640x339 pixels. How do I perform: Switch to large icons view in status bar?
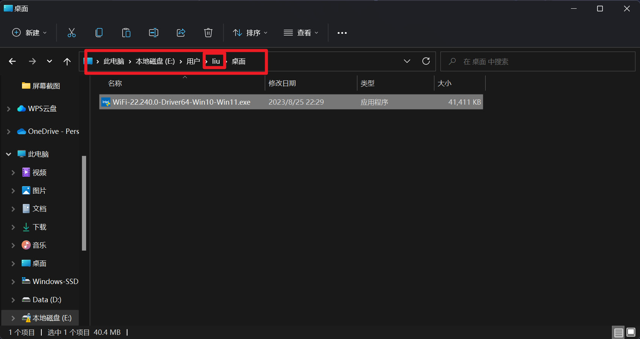tap(631, 333)
